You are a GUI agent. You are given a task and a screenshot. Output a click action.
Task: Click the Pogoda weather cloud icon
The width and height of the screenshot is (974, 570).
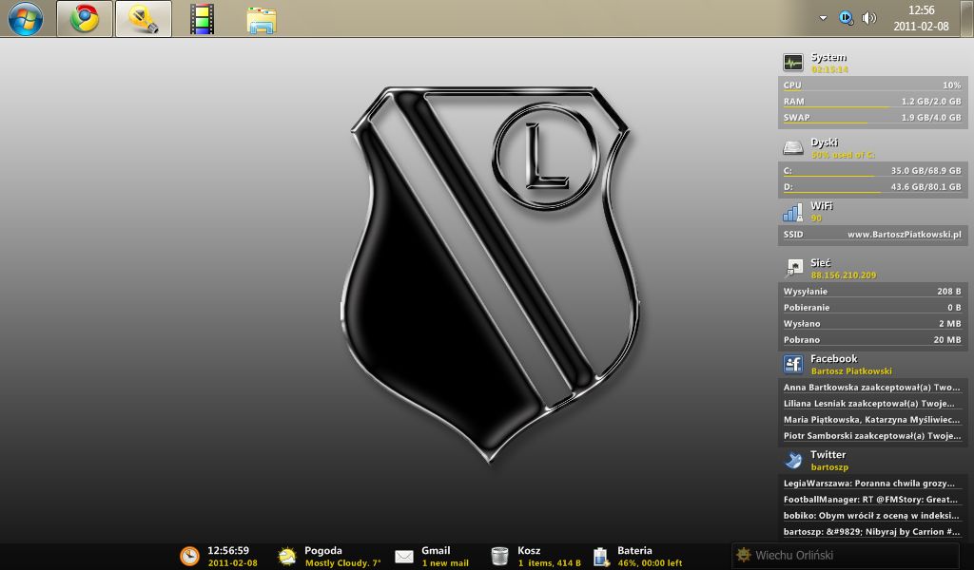pyautogui.click(x=286, y=557)
